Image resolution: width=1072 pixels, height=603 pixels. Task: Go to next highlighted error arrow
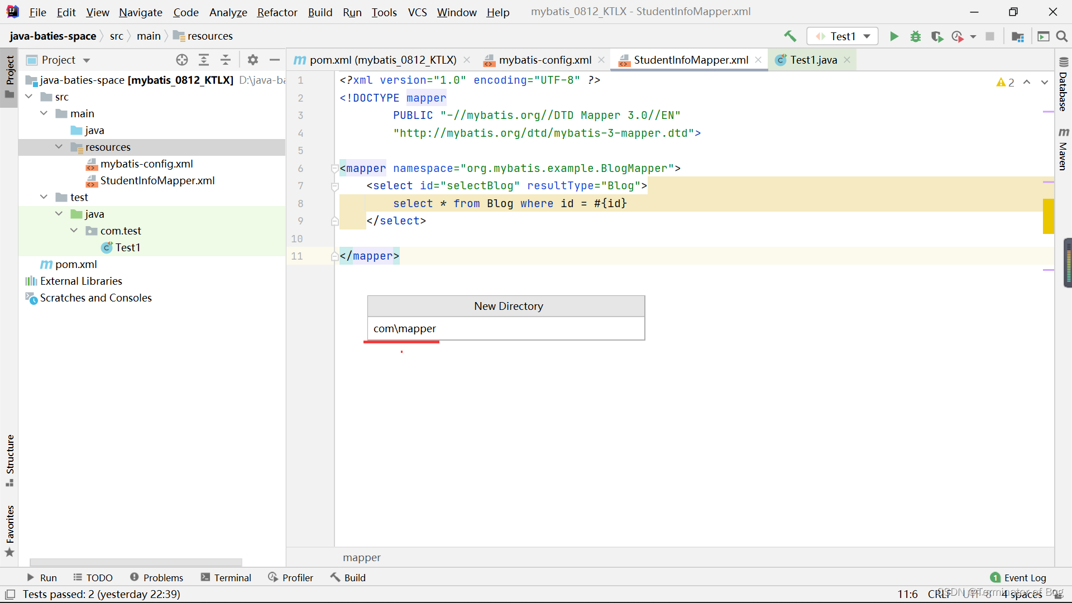1045,82
